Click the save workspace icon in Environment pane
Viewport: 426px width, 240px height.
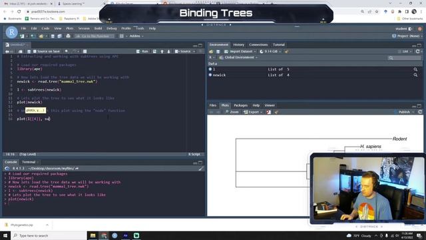(218, 51)
